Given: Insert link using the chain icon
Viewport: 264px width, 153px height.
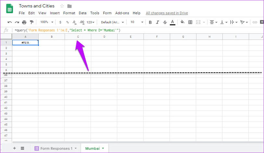Looking at the screenshot, I should click(255, 22).
